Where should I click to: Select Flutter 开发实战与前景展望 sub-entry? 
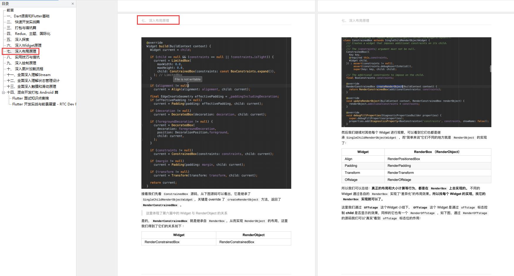coord(43,104)
